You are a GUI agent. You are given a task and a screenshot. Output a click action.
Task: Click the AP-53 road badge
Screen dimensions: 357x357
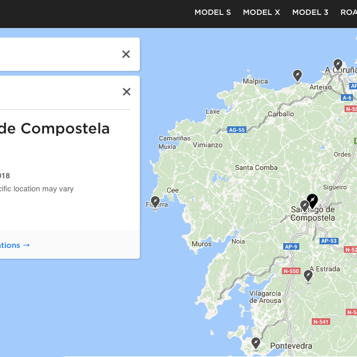click(329, 241)
